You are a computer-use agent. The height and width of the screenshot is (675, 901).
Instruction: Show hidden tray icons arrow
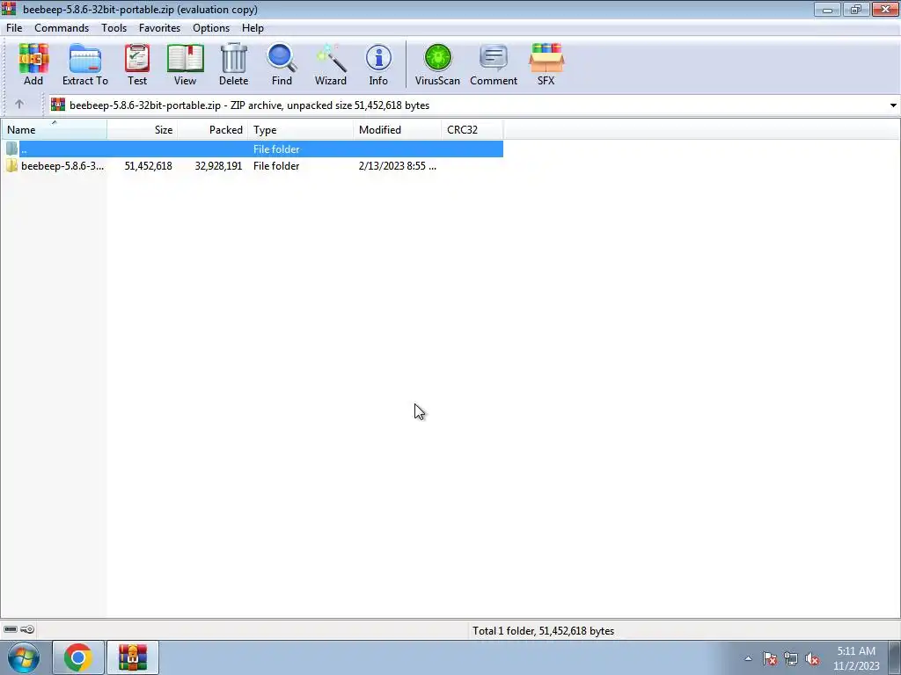(x=748, y=658)
